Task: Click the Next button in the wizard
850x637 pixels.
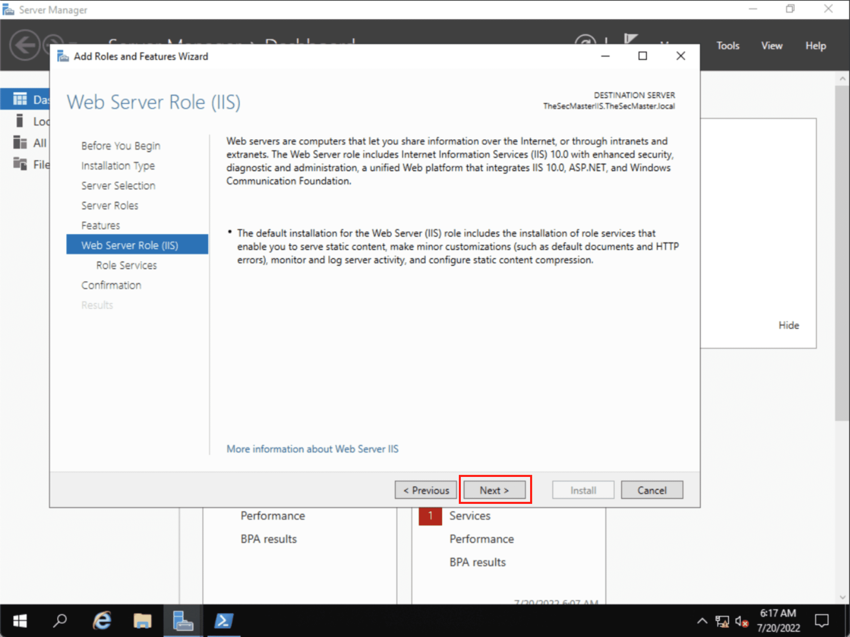Action: pyautogui.click(x=495, y=490)
